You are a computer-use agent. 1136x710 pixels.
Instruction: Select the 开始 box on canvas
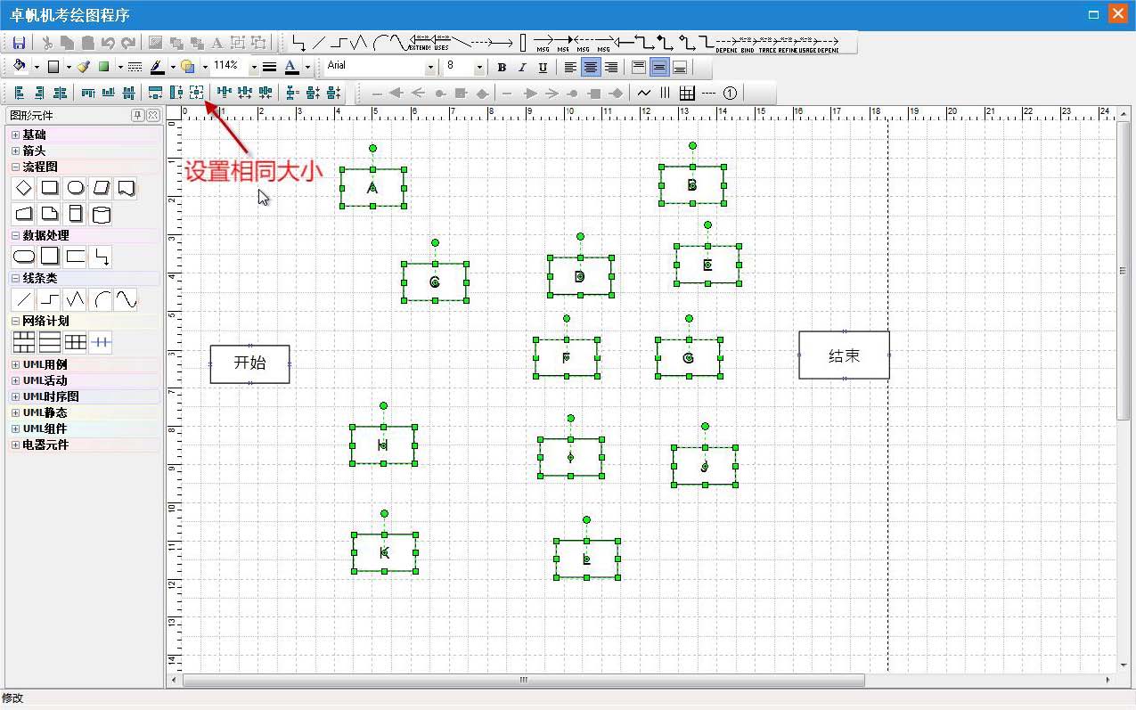(x=250, y=363)
